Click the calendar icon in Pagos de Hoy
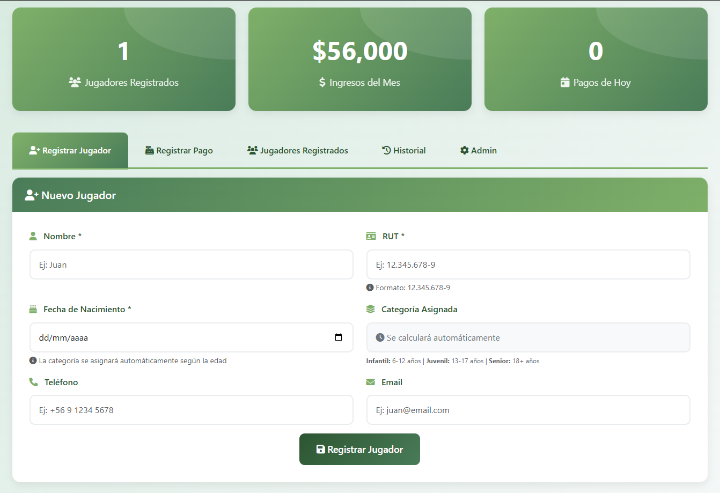 click(x=565, y=82)
